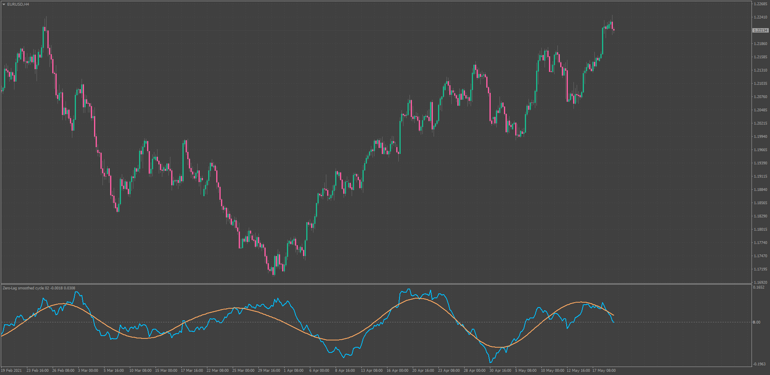The image size is (770, 375).
Task: Select the indicator label Zero-Lag smoothed cycle 02
Action: point(26,288)
